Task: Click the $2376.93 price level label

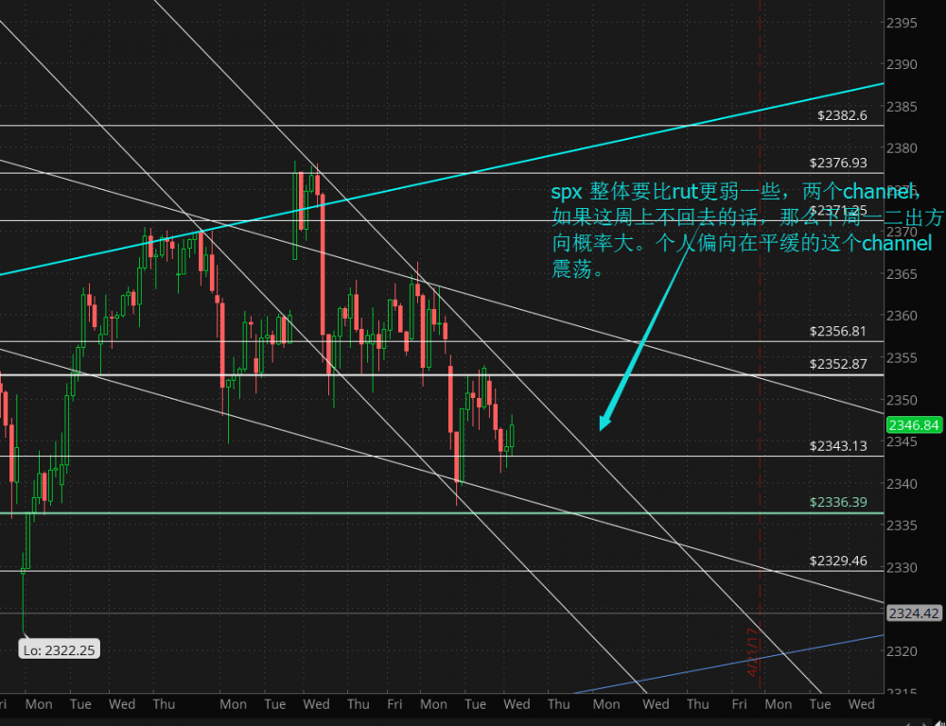Action: pos(838,163)
